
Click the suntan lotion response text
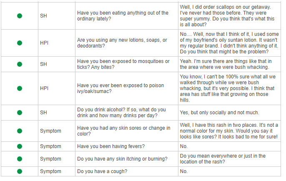click(229, 43)
